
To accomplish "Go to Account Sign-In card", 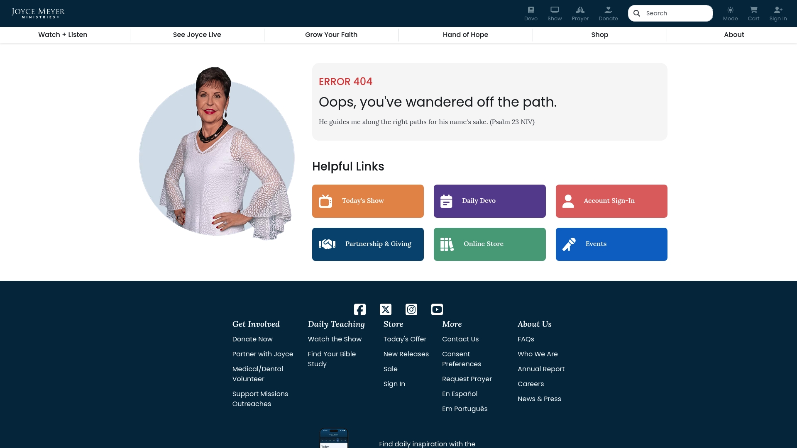I will pos(611,201).
